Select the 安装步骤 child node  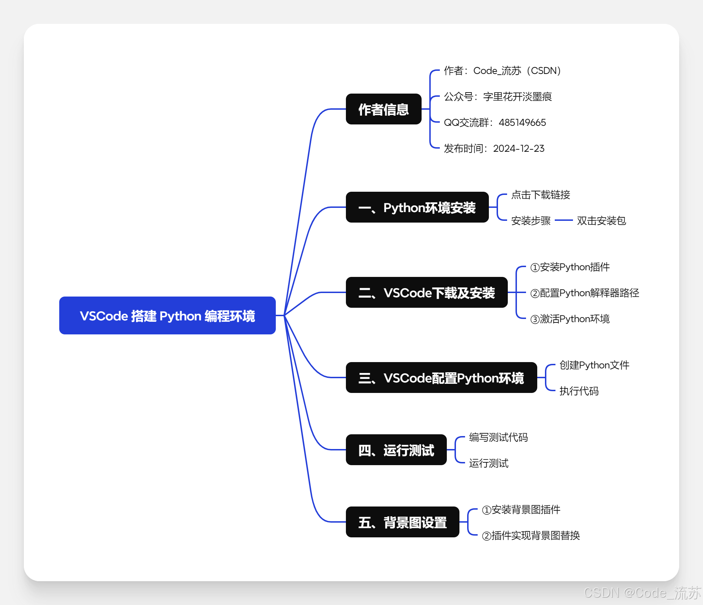531,221
